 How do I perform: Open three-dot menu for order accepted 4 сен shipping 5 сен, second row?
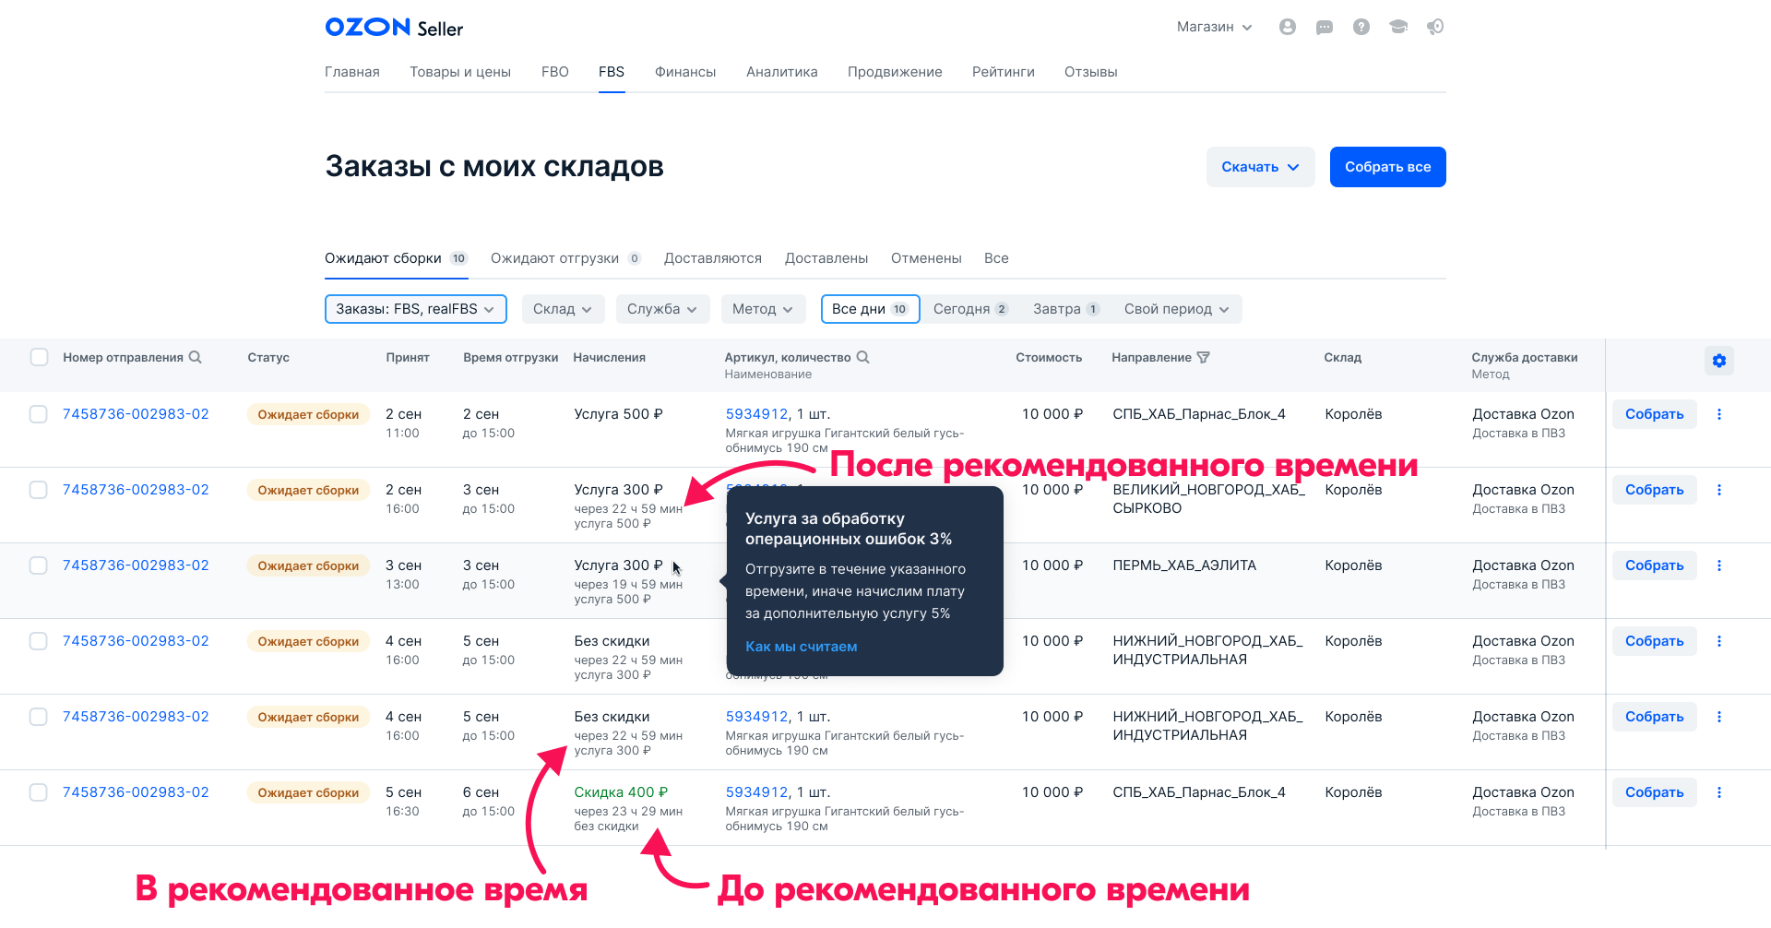click(x=1719, y=717)
